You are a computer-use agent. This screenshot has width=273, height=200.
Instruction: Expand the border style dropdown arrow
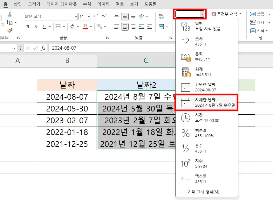pyautogui.click(x=64, y=27)
